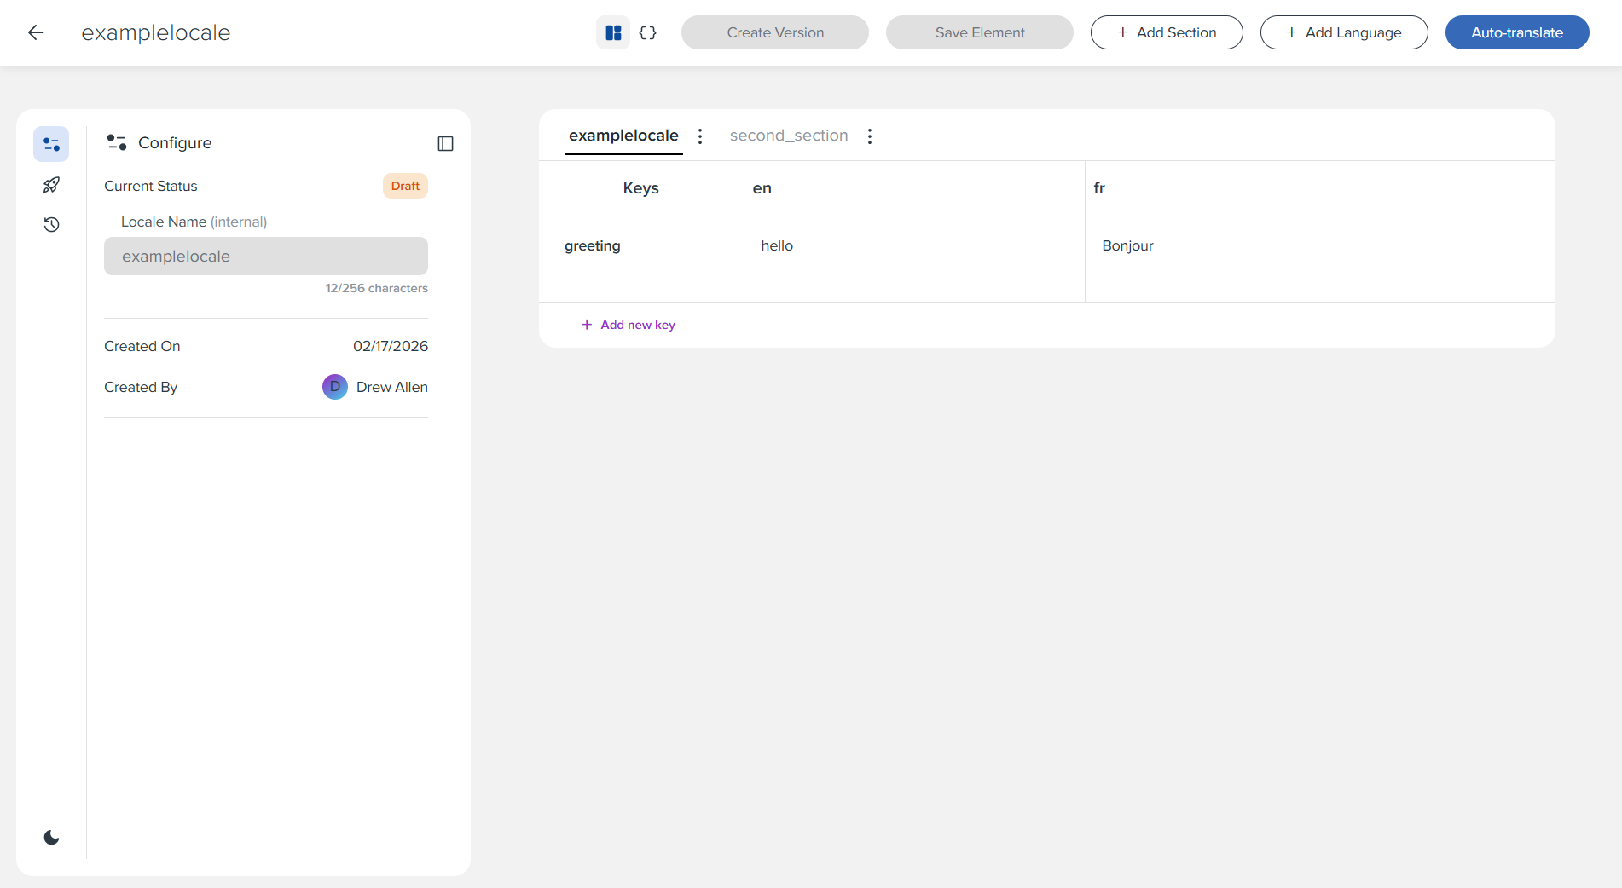The image size is (1622, 888).
Task: Click Drew Allen's avatar circle
Action: 334,386
